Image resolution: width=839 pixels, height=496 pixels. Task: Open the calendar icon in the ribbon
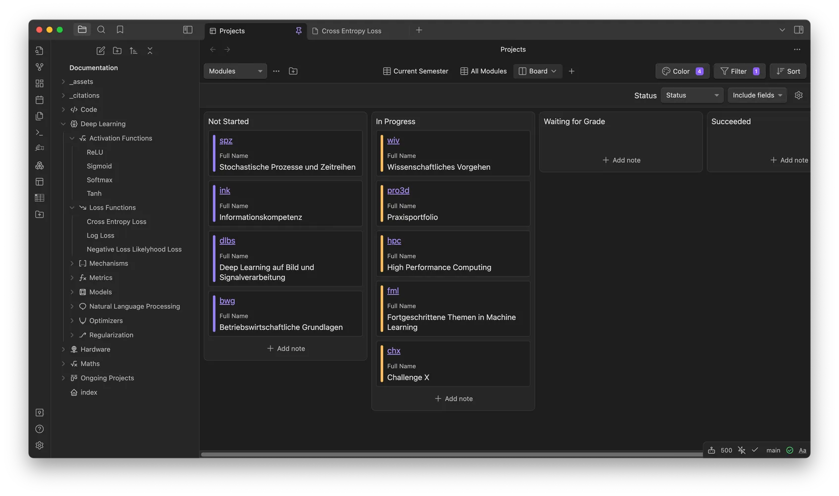(39, 100)
